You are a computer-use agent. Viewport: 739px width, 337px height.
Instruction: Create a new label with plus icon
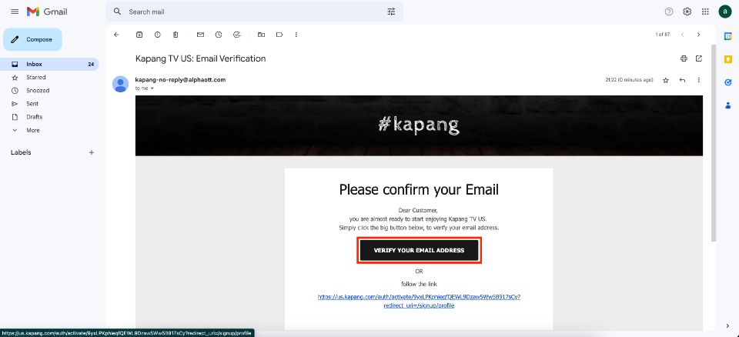pos(92,152)
